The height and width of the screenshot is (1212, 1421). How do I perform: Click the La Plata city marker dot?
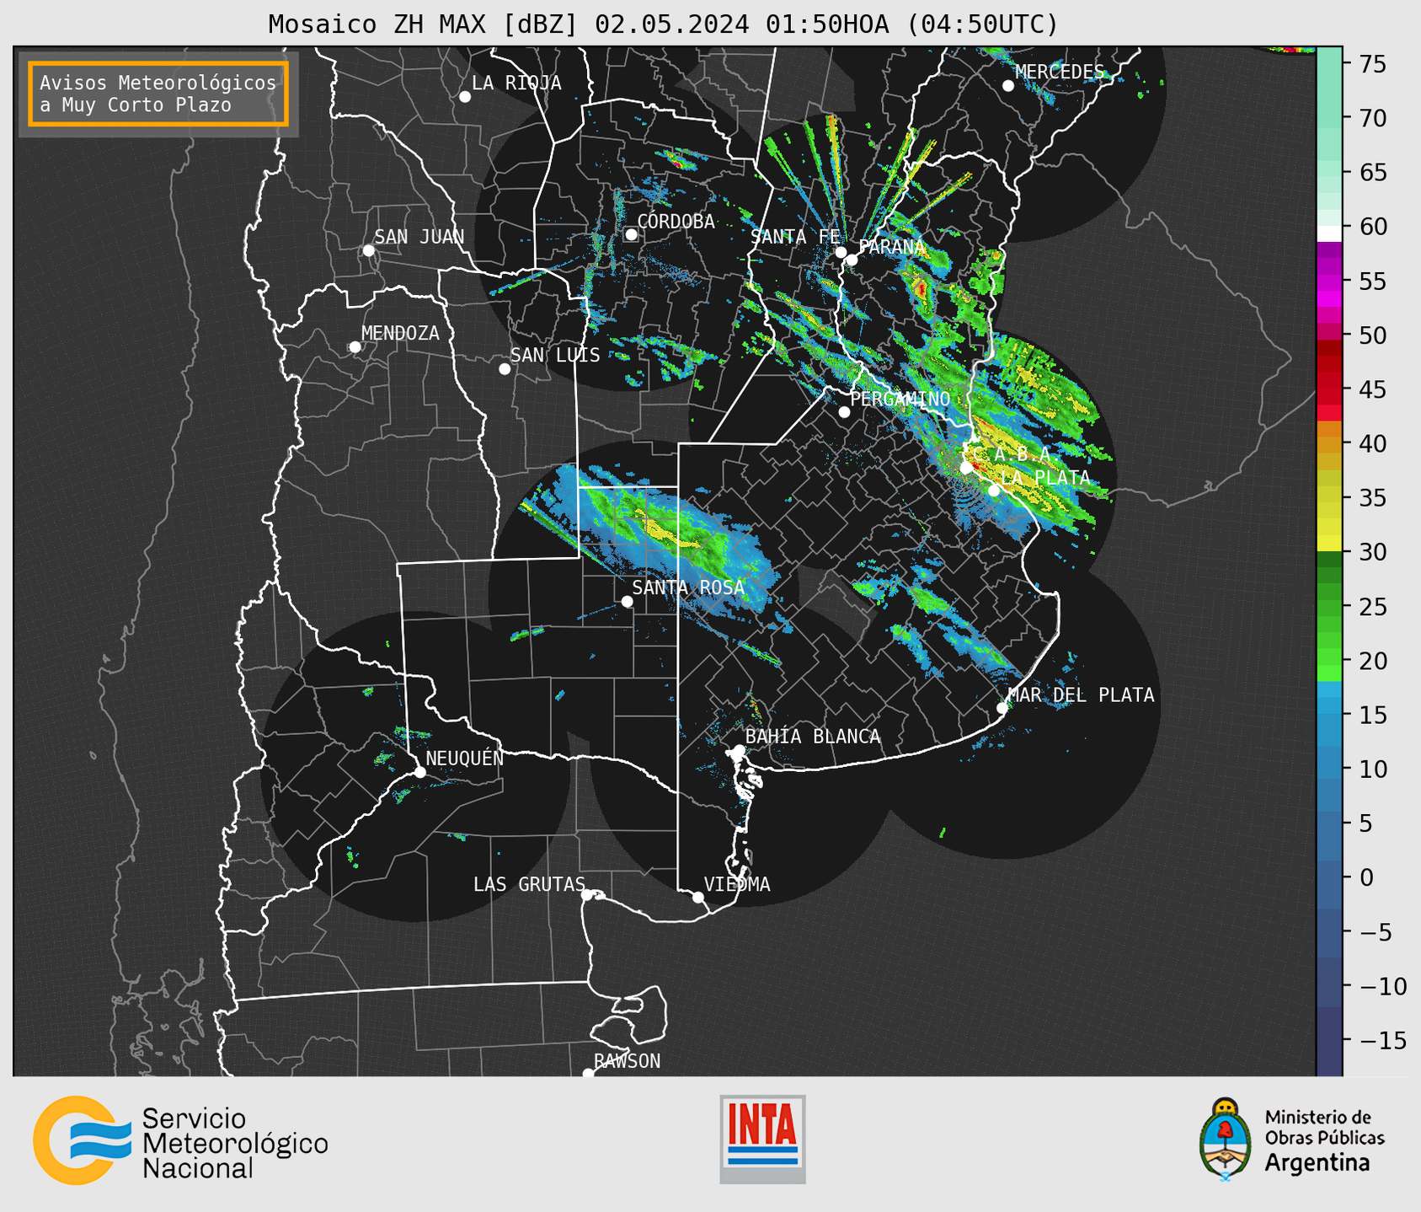[994, 491]
